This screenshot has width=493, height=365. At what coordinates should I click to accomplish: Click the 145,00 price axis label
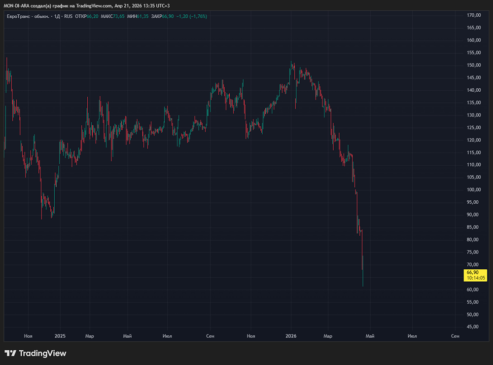(474, 78)
